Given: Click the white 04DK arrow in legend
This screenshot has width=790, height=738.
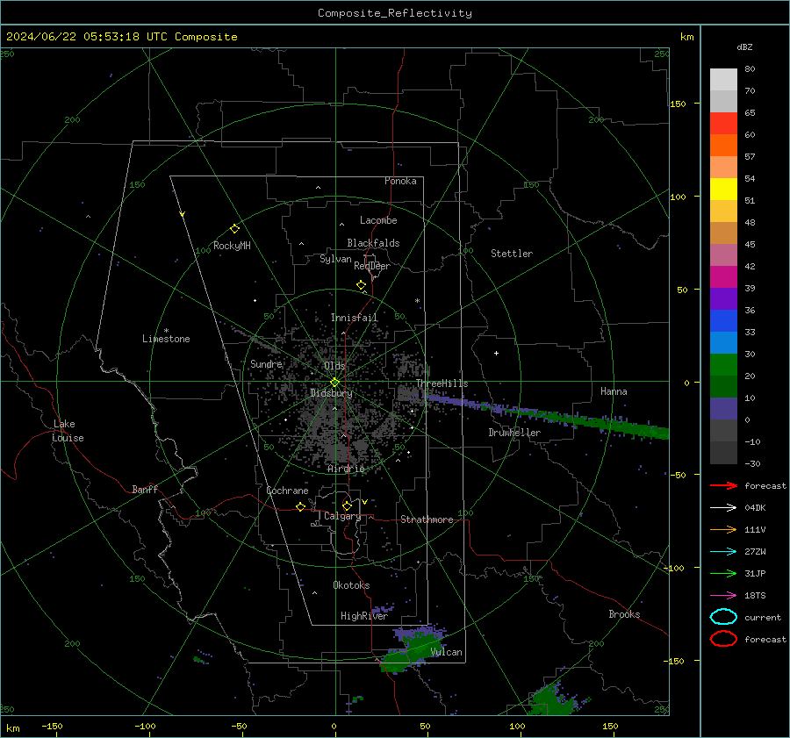Looking at the screenshot, I should point(723,507).
